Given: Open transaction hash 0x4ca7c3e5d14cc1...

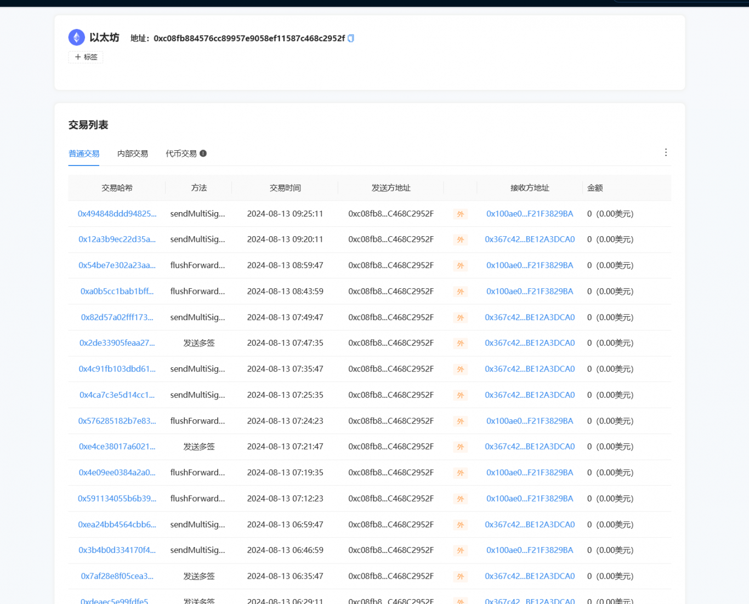Looking at the screenshot, I should tap(117, 395).
